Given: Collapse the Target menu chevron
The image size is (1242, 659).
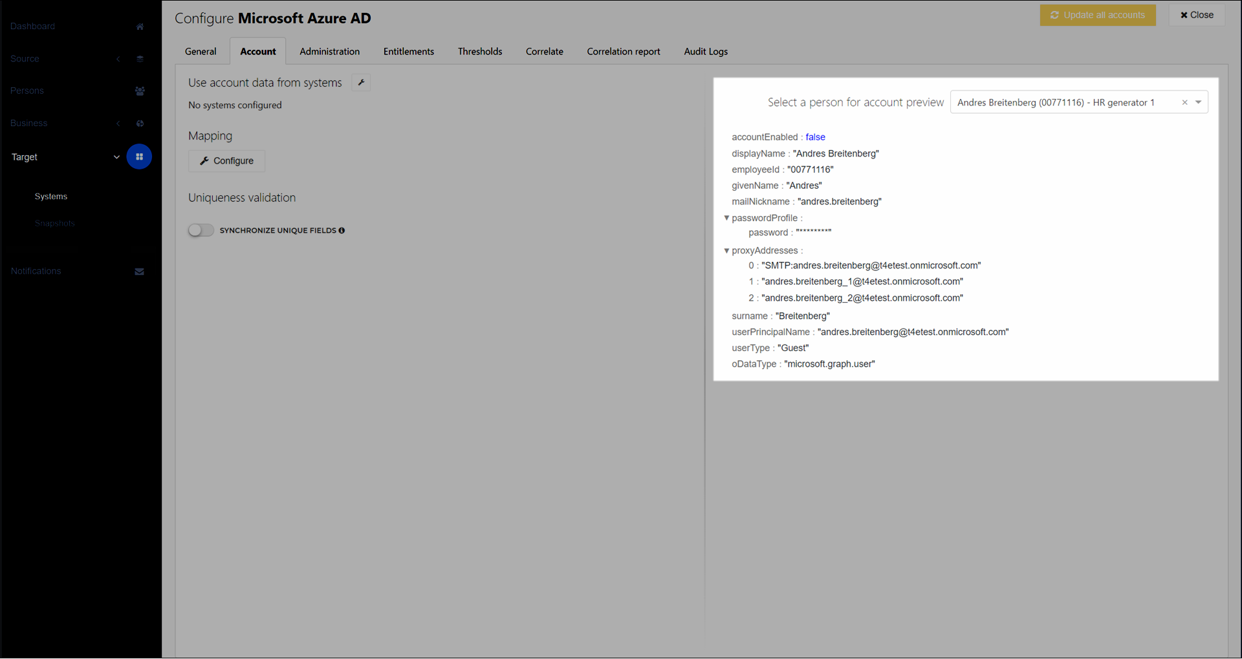Looking at the screenshot, I should click(116, 157).
